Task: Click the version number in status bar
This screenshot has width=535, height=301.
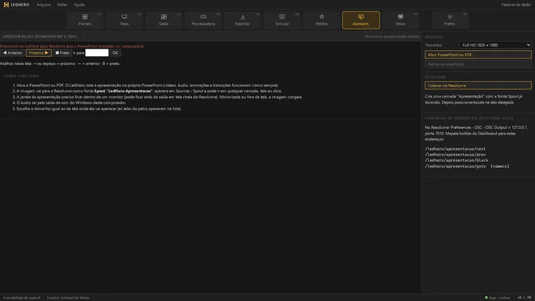Action: pos(524,298)
